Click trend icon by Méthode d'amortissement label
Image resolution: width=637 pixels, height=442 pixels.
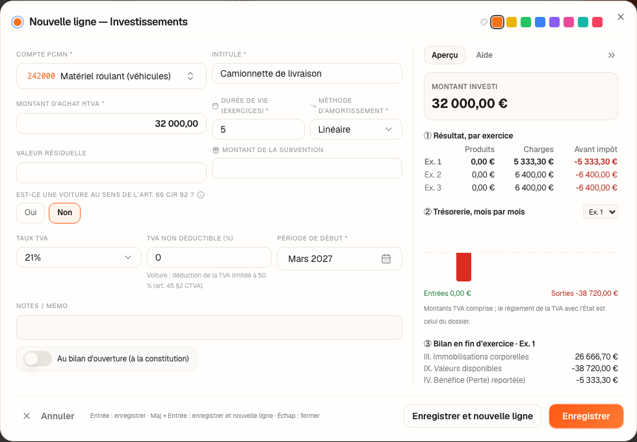(x=313, y=105)
